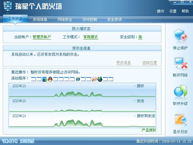Click the 系统启动以来 attack status message

[45, 54]
